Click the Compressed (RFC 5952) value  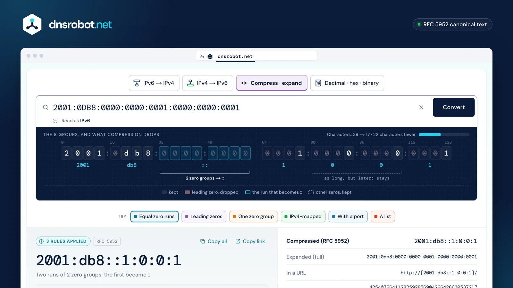point(445,241)
